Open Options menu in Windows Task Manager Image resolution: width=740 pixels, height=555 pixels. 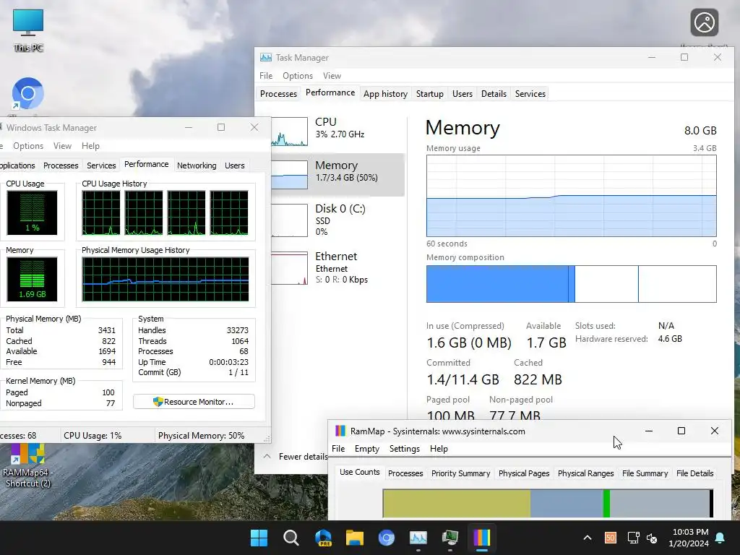pos(28,146)
